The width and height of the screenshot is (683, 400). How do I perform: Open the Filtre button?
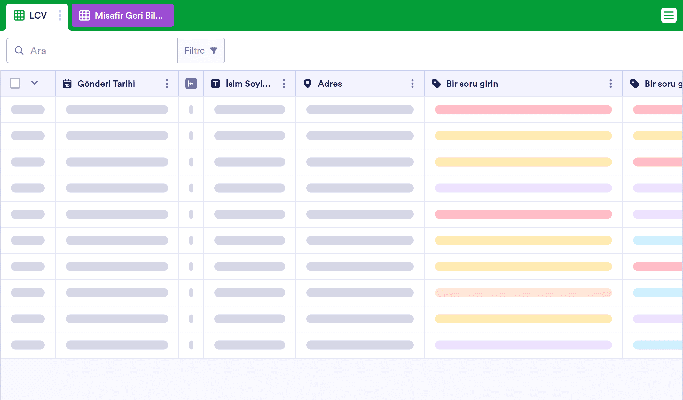point(201,50)
